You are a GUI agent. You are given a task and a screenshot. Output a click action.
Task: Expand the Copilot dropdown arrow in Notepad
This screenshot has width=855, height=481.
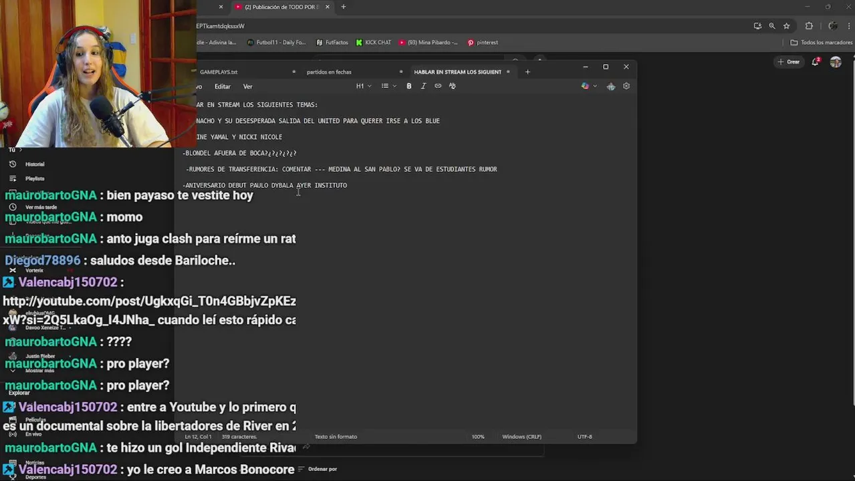pyautogui.click(x=595, y=86)
